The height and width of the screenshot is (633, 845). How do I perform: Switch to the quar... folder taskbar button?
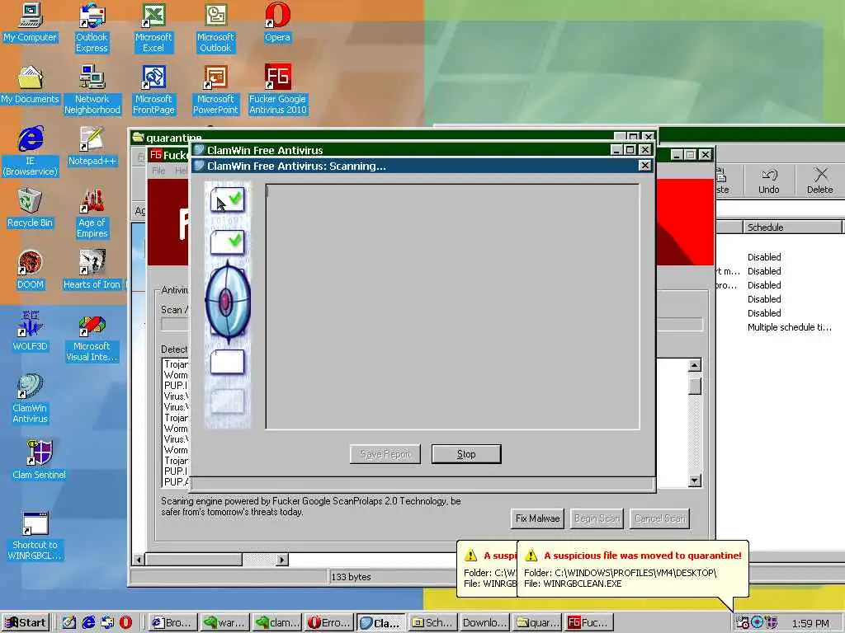tap(537, 623)
